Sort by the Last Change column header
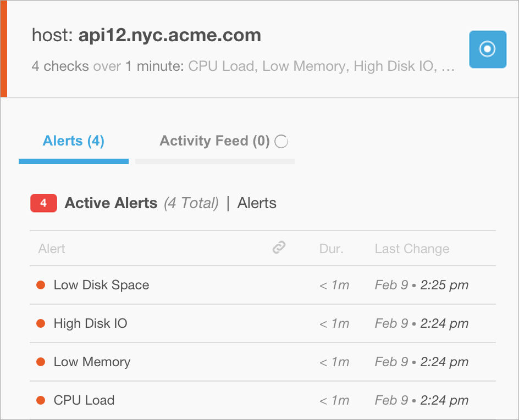Image resolution: width=519 pixels, height=420 pixels. pyautogui.click(x=412, y=249)
